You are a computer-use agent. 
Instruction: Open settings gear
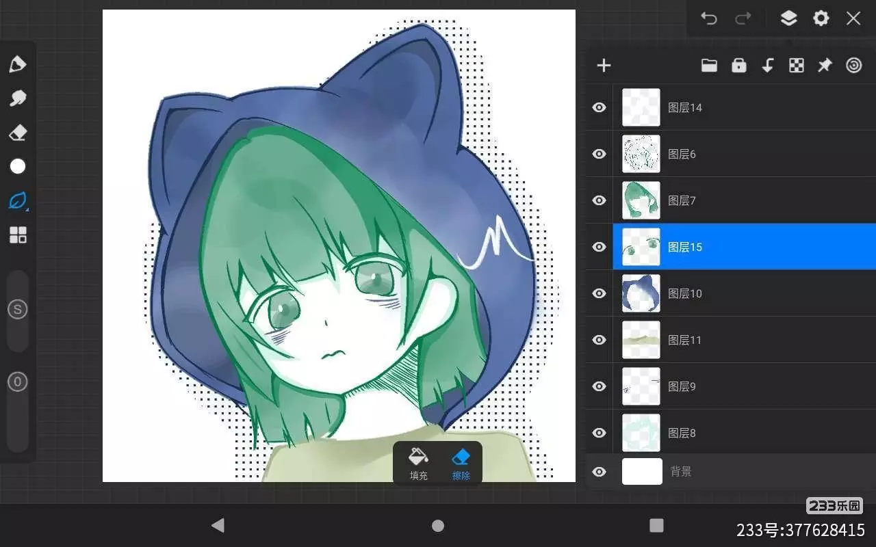tap(821, 18)
